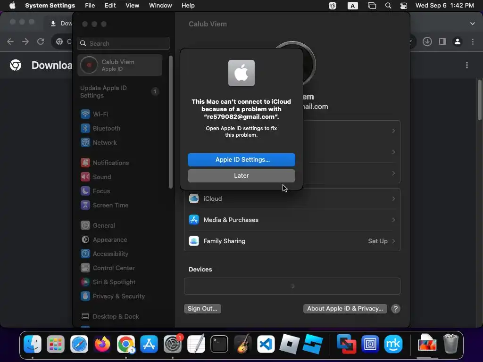Open the Window menu
Viewport: 483px width, 362px height.
(x=160, y=6)
